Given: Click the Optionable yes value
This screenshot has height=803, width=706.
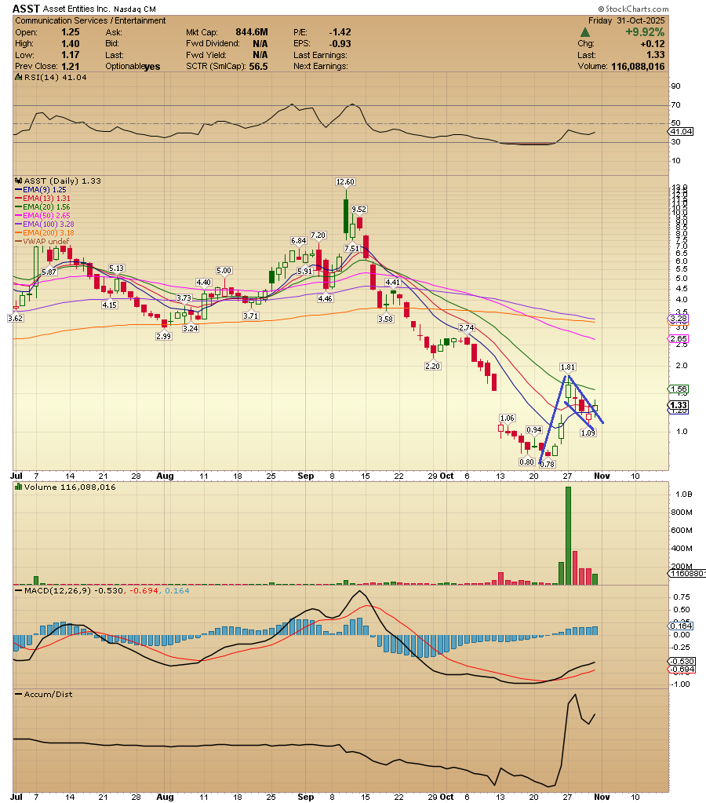Looking at the screenshot, I should [152, 67].
